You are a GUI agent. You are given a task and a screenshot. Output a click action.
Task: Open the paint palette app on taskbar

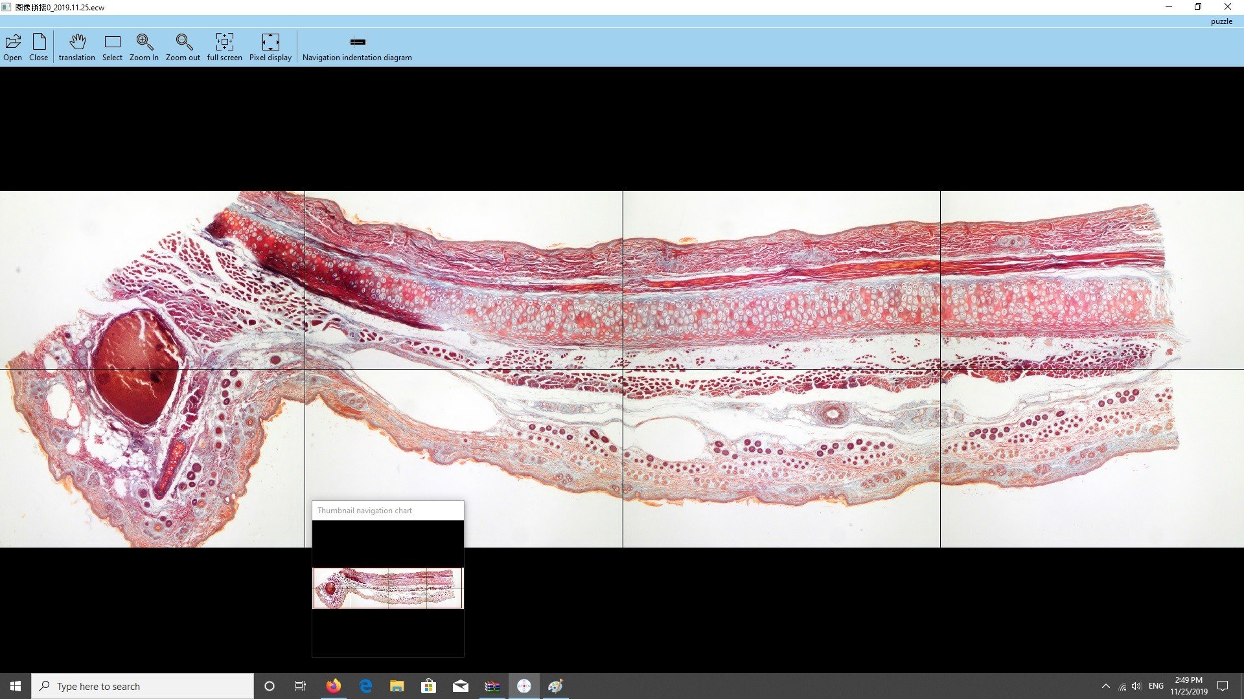click(x=556, y=686)
